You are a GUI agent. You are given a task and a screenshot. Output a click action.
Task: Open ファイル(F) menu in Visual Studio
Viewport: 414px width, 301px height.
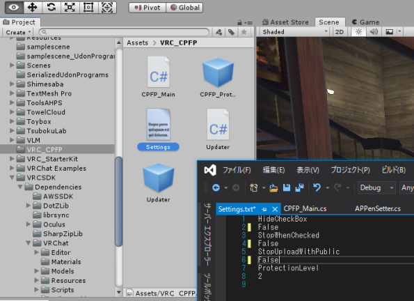click(237, 170)
